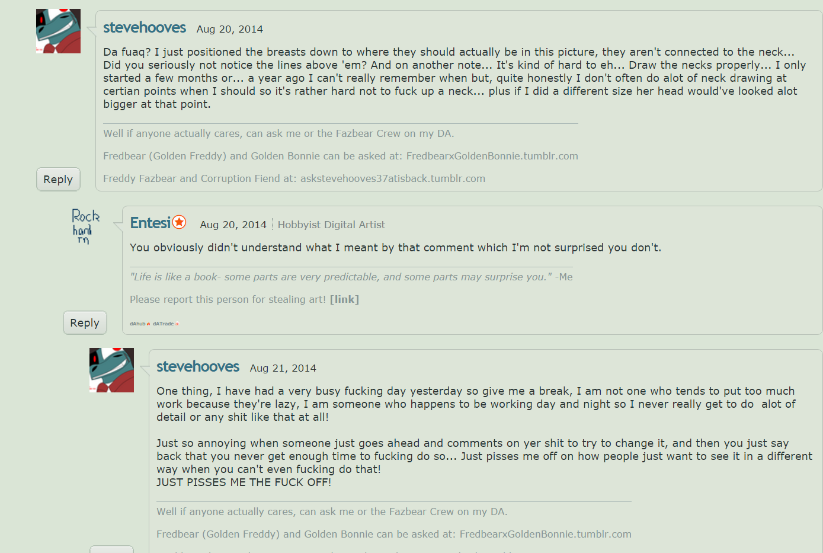Click Entesi's orange star badge icon

[x=179, y=222]
